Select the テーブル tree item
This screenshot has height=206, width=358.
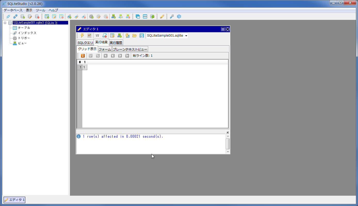(24, 28)
